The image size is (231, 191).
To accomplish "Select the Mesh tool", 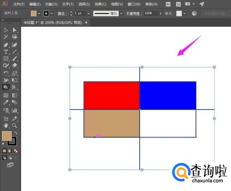I will tap(6, 95).
